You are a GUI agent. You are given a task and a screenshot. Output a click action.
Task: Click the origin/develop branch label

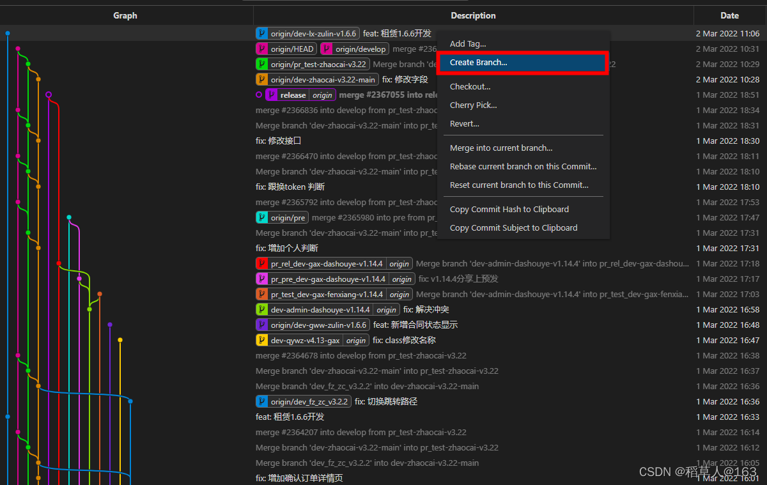point(355,49)
